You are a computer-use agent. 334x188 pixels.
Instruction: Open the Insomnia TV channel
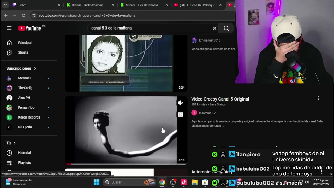[x=207, y=113]
